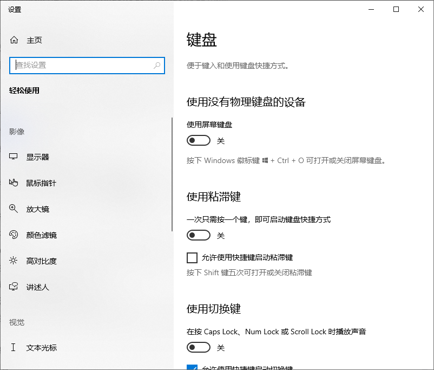Click the 使用粘滞键 section heading
This screenshot has height=370, width=434.
point(214,197)
